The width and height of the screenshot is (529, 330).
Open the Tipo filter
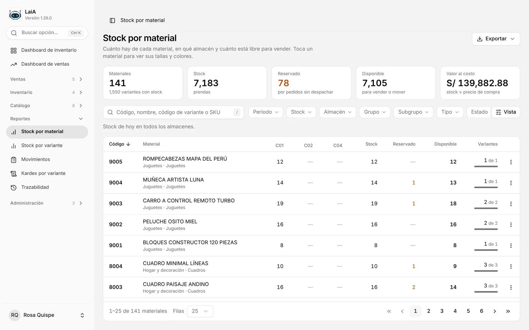pyautogui.click(x=450, y=112)
